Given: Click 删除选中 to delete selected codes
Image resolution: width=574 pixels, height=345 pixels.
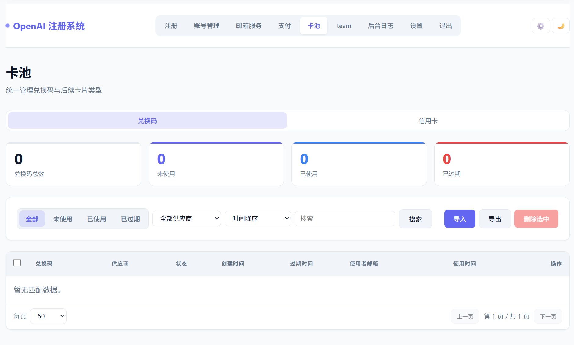Looking at the screenshot, I should (x=536, y=219).
